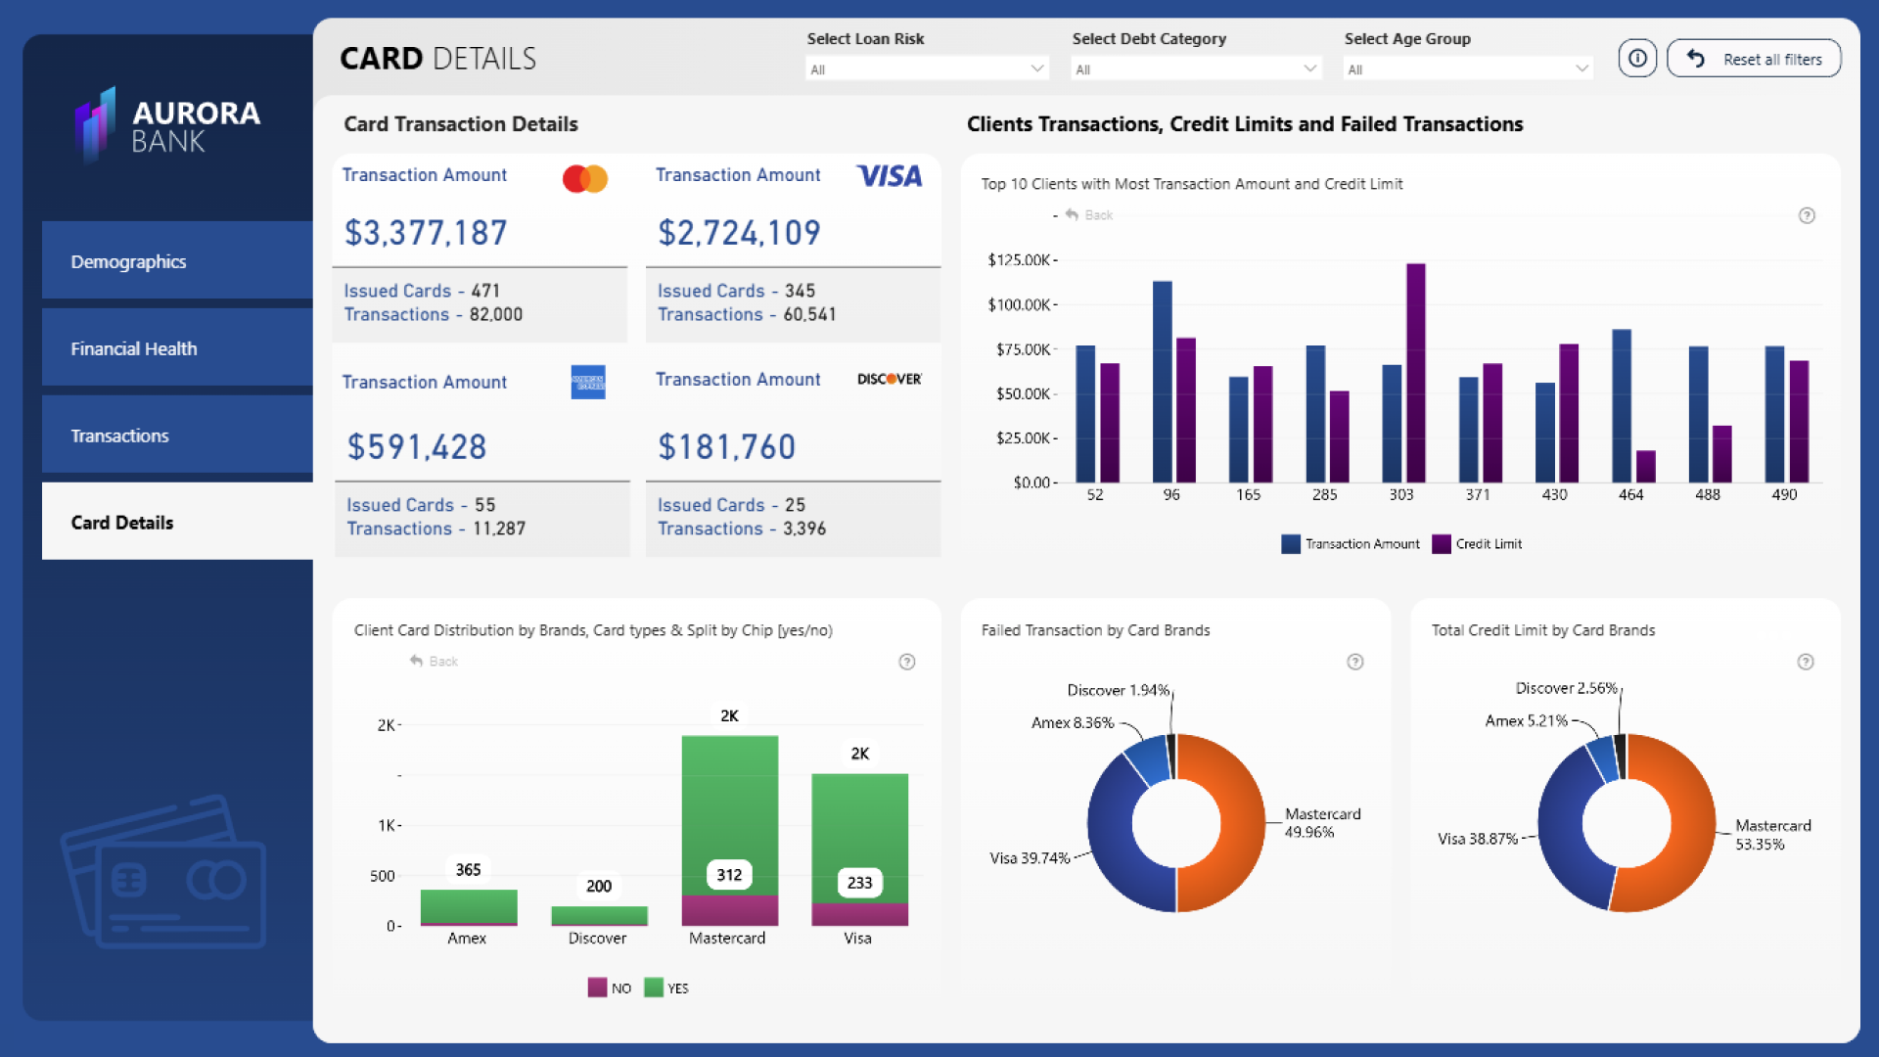Click the Mastercard logo icon

coord(585,178)
